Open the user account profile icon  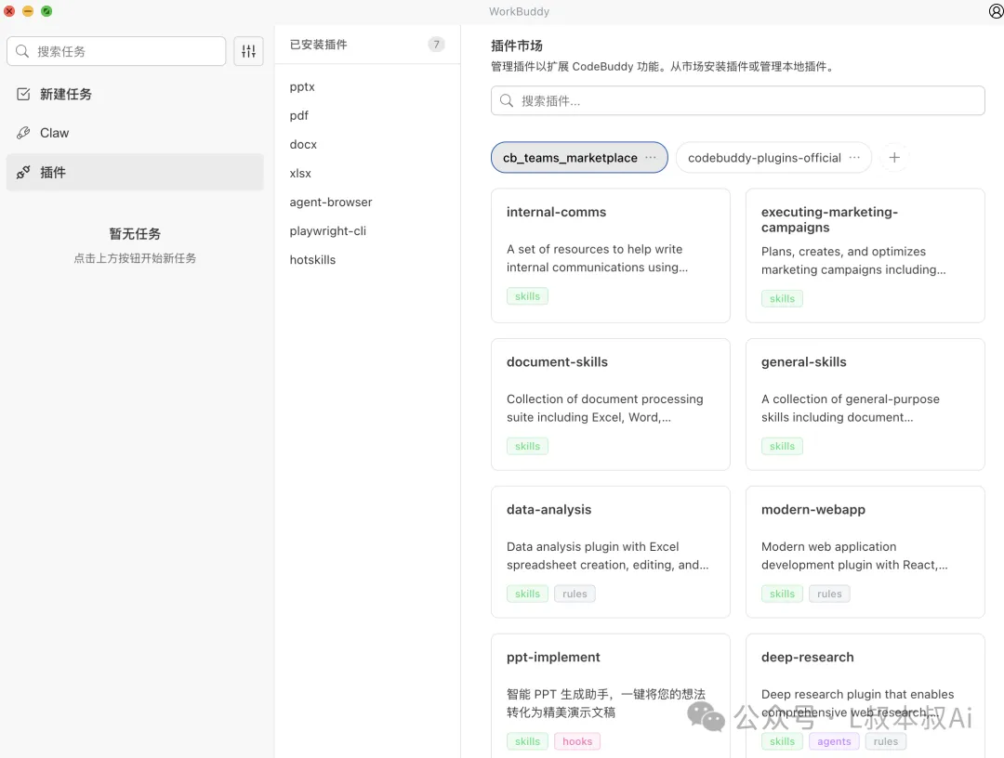coord(997,11)
